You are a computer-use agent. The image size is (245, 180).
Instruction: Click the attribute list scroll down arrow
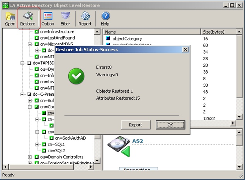pos(239,117)
